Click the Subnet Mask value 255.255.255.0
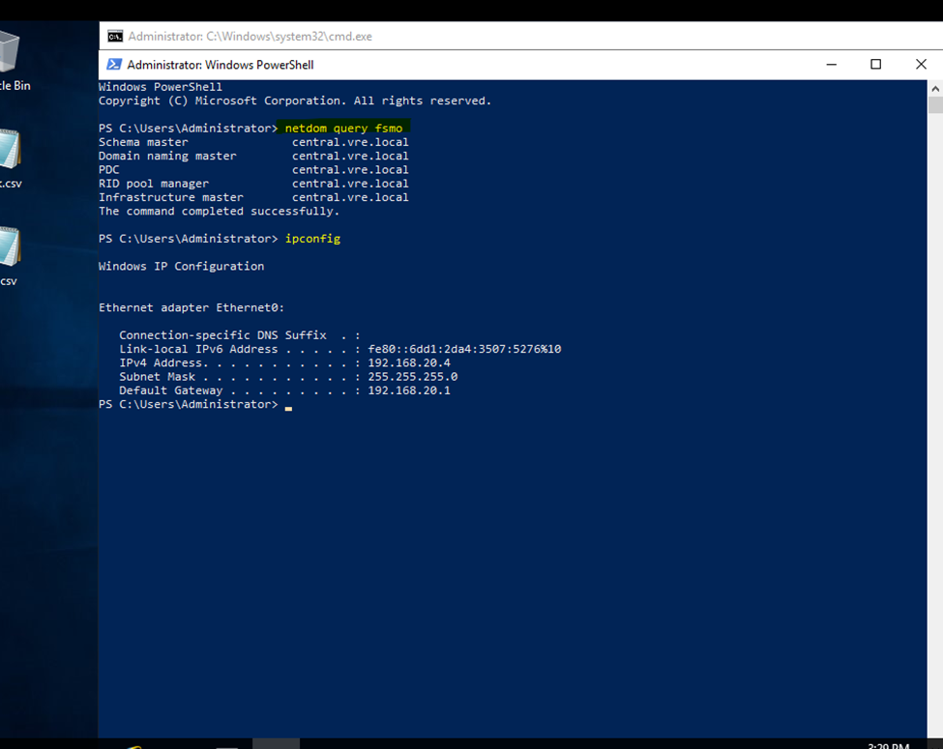This screenshot has height=749, width=943. pos(413,377)
